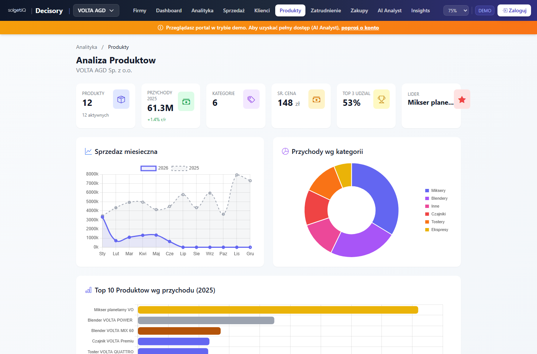The height and width of the screenshot is (354, 537).
Task: Go to the Zakupy page
Action: coord(359,10)
